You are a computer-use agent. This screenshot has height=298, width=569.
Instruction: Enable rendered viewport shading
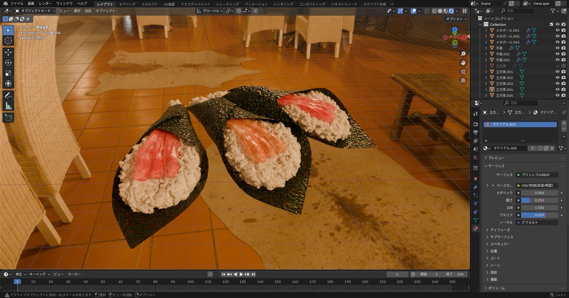click(451, 10)
